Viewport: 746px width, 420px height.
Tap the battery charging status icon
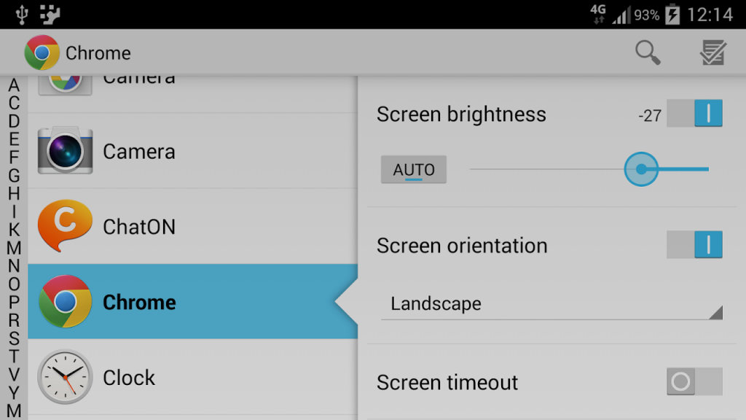(x=672, y=15)
